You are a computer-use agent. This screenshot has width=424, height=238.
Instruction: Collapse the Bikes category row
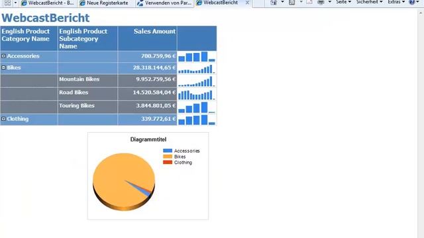coord(3,67)
